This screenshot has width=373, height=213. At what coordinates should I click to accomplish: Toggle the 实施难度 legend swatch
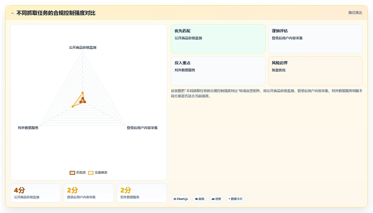(x=91, y=173)
